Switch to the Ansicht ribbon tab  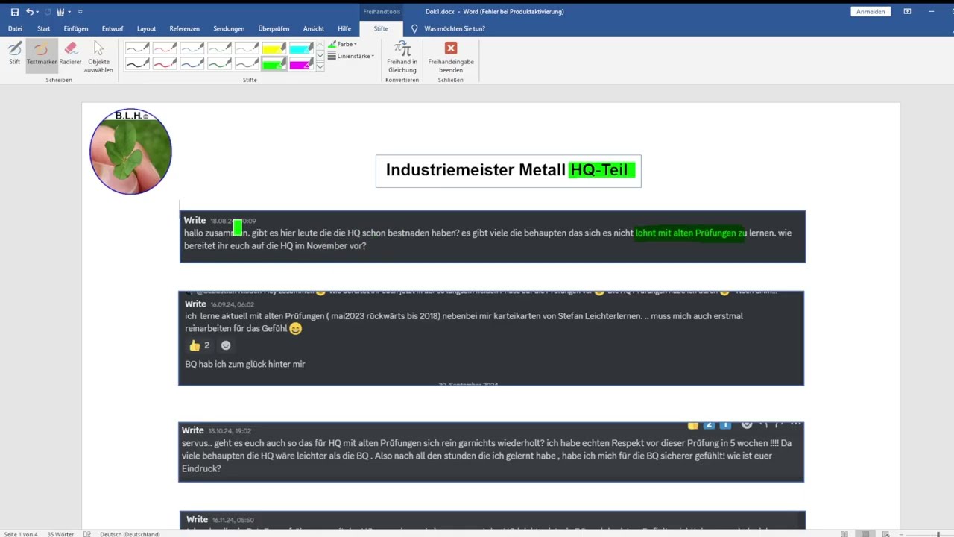pyautogui.click(x=314, y=28)
